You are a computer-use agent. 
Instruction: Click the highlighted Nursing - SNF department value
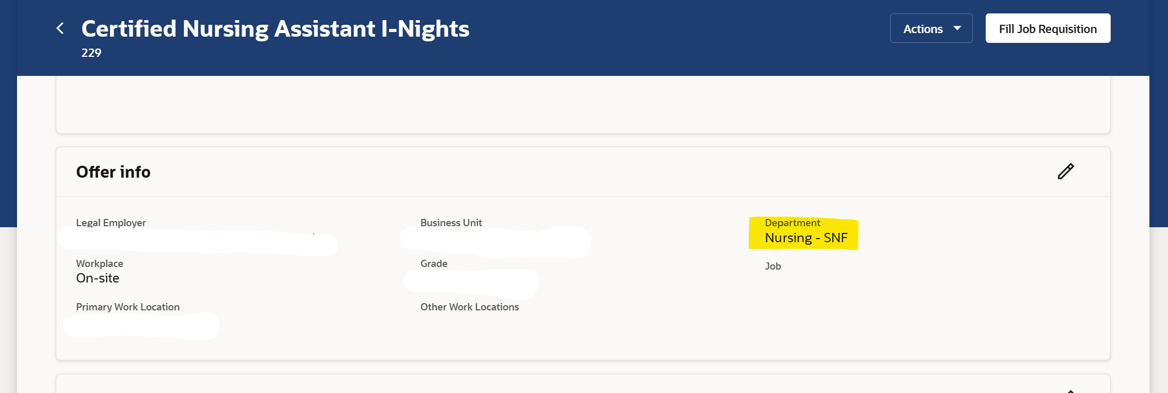[806, 238]
